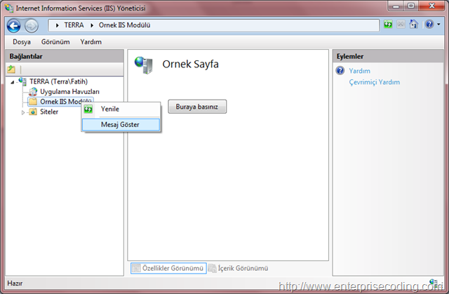Click the status bar network icon

[434, 282]
